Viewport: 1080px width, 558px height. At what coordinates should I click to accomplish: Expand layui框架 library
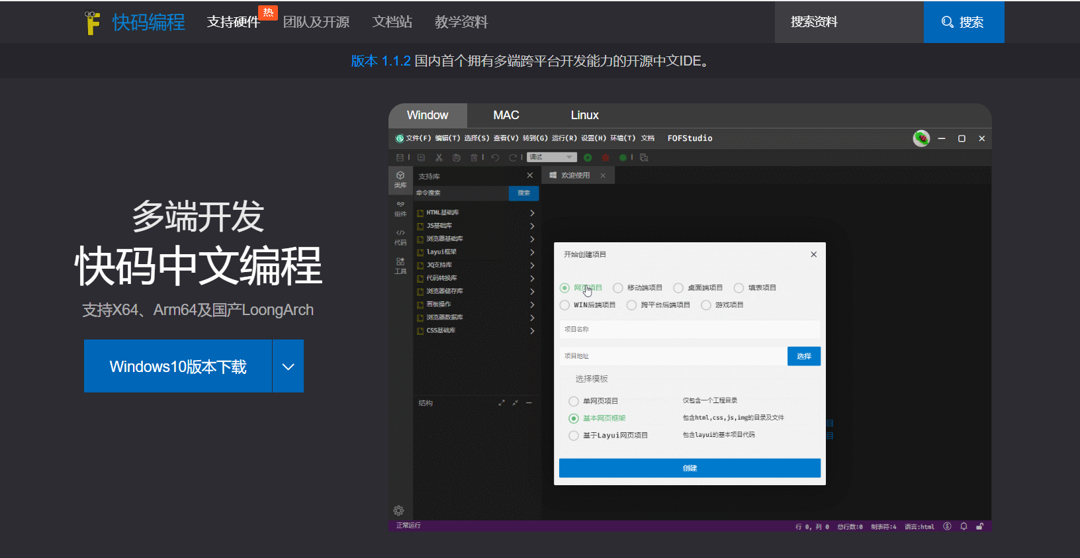click(532, 252)
